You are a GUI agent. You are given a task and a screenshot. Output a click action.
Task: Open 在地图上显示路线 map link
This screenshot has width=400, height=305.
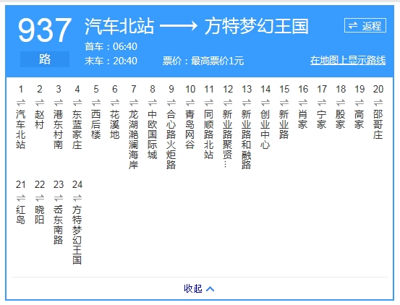[348, 61]
